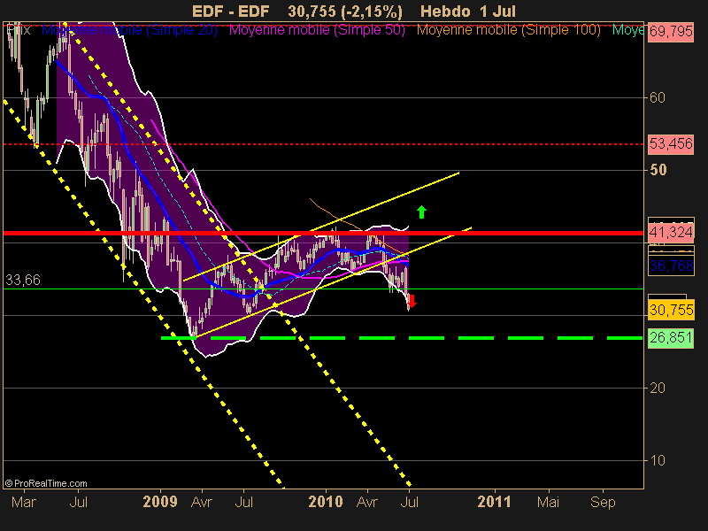Click the 'Mar' label on the time axis
The image size is (708, 531).
pos(24,502)
